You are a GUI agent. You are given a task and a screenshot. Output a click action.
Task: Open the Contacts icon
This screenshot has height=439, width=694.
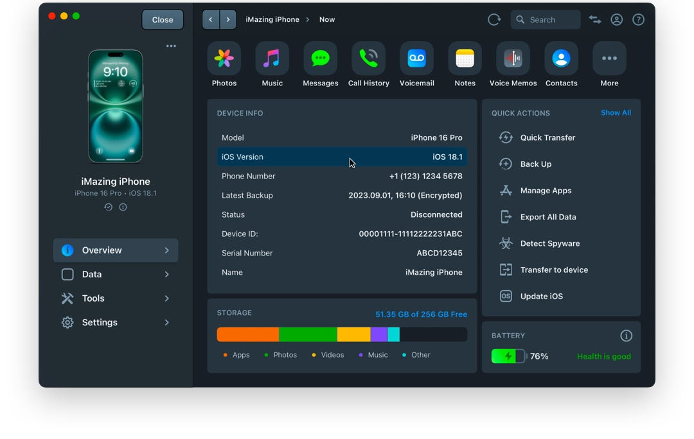[561, 58]
